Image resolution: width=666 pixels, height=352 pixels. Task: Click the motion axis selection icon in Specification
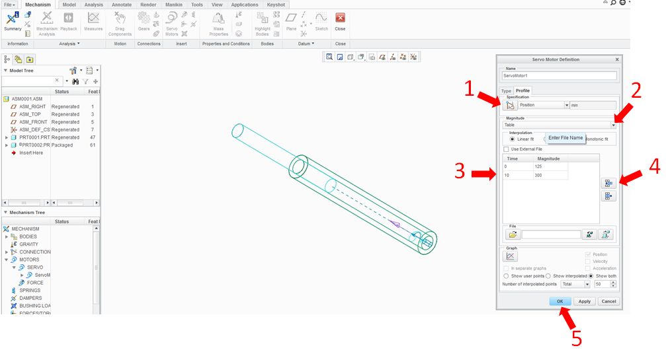point(510,105)
